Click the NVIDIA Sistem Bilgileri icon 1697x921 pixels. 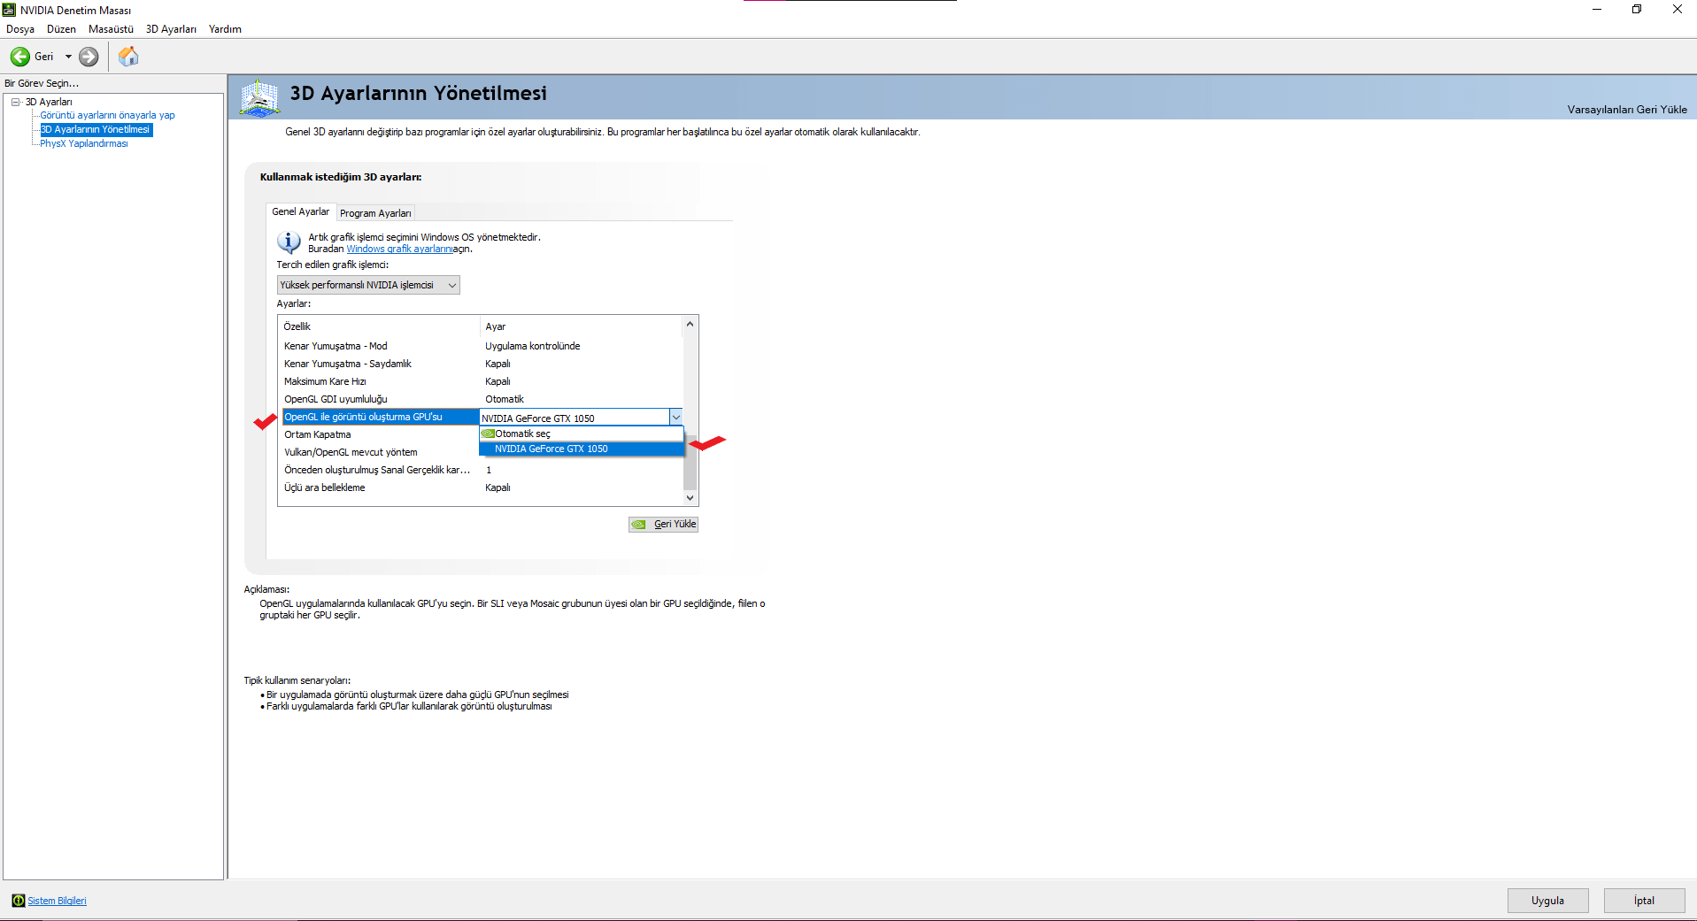pyautogui.click(x=18, y=901)
